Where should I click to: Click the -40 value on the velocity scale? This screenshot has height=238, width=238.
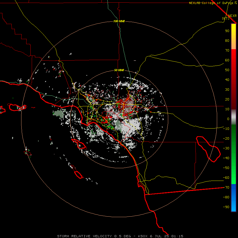pyautogui.click(x=226, y=158)
